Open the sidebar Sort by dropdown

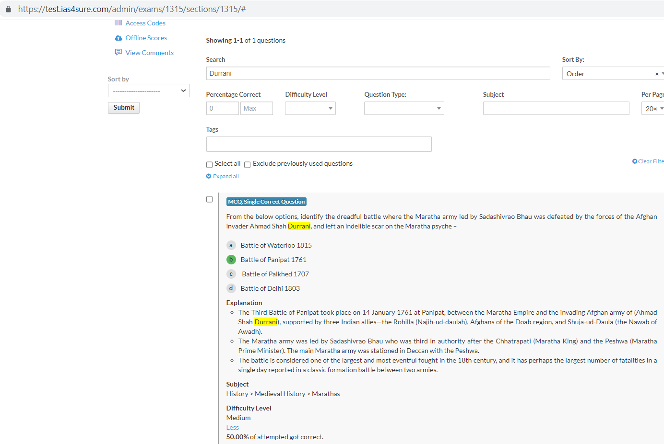(149, 91)
